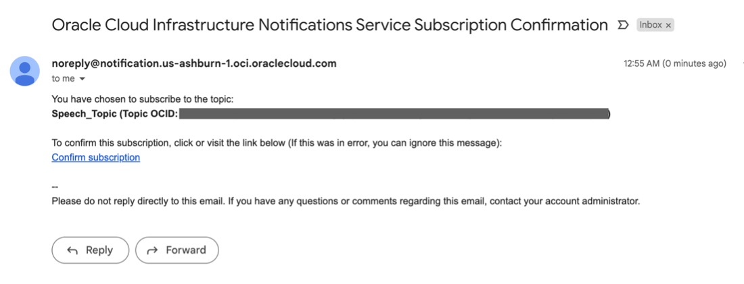
Task: Click the redacted Topic OCID bar
Action: [394, 113]
